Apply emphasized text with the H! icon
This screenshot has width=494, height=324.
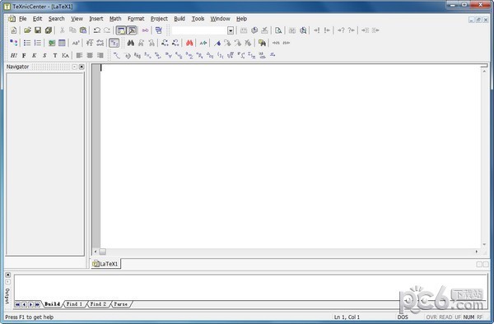coord(13,55)
